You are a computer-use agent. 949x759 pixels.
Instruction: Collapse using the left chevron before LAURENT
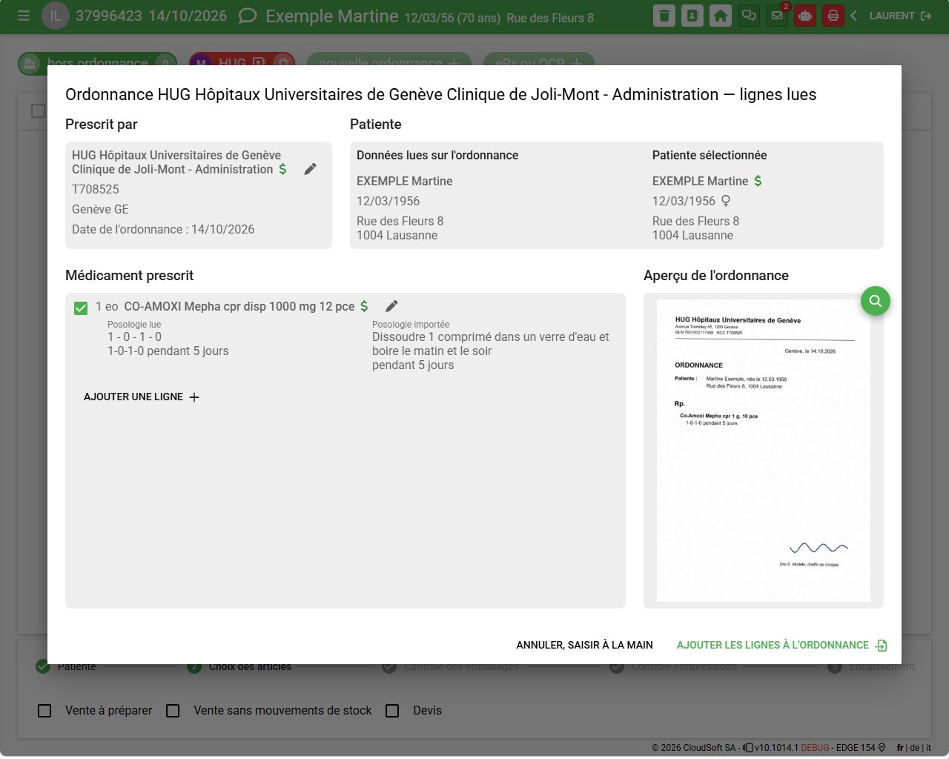tap(854, 16)
